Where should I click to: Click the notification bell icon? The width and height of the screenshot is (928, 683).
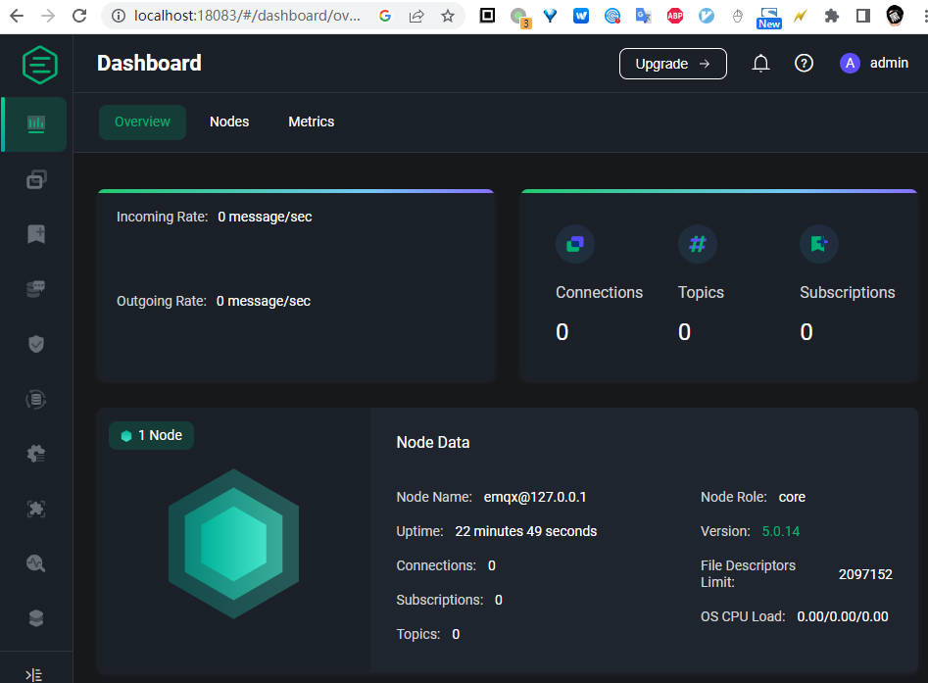[760, 64]
